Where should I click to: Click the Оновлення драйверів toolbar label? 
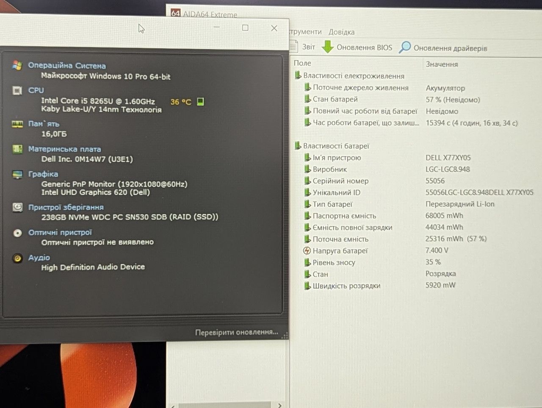coord(450,48)
